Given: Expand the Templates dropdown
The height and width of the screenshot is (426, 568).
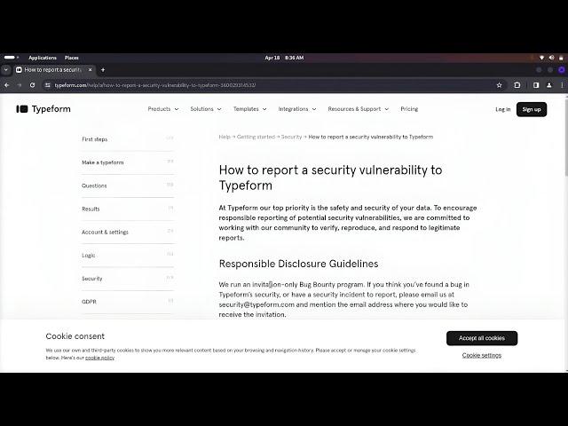Looking at the screenshot, I should tap(250, 109).
